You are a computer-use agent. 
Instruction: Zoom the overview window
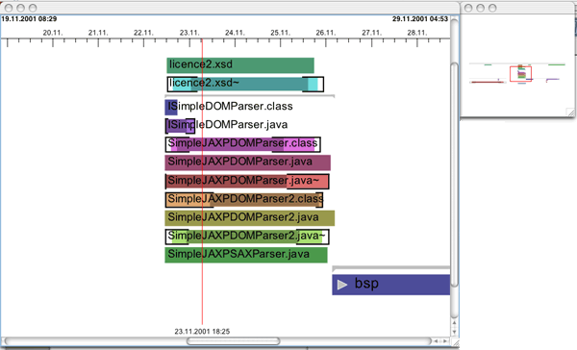[492, 8]
